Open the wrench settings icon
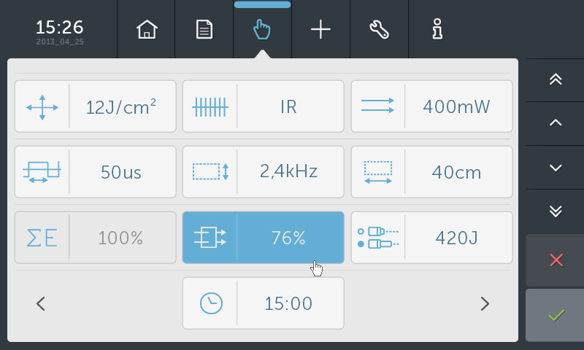 pyautogui.click(x=379, y=30)
